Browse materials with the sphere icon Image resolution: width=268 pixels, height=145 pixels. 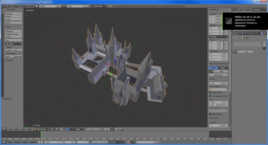click(x=235, y=52)
